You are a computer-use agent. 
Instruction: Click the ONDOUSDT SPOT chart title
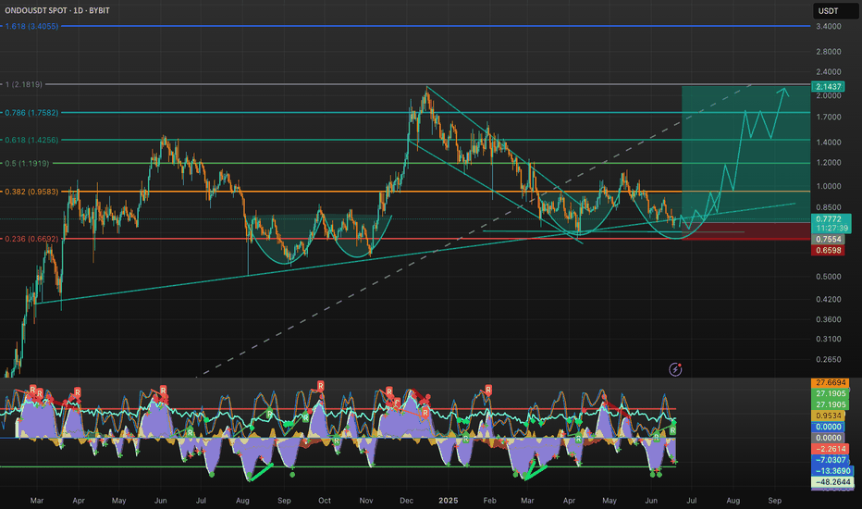pyautogui.click(x=57, y=10)
